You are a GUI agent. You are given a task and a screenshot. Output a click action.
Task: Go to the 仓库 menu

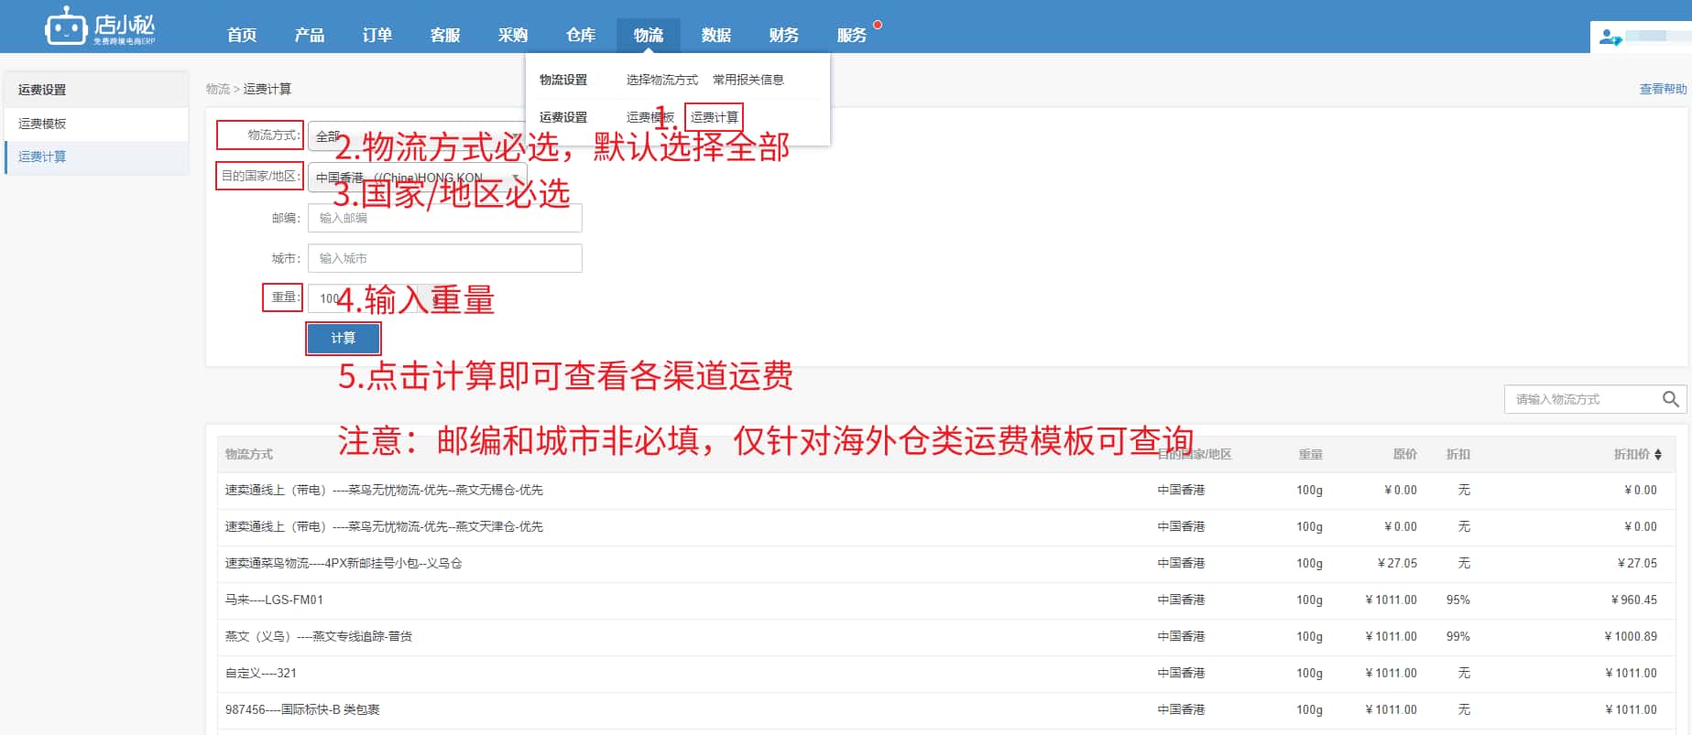click(x=580, y=35)
